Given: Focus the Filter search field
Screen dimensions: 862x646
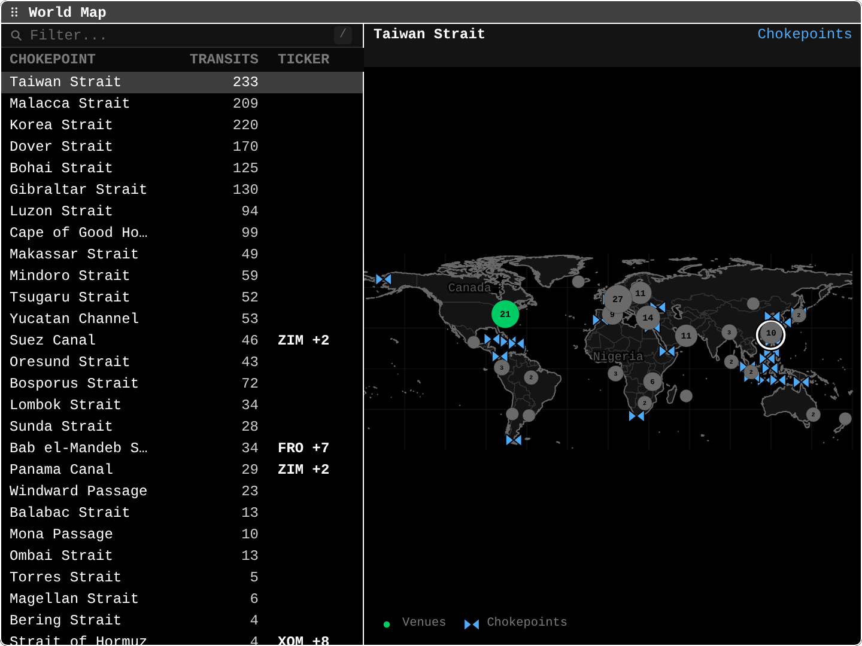Looking at the screenshot, I should pyautogui.click(x=182, y=35).
